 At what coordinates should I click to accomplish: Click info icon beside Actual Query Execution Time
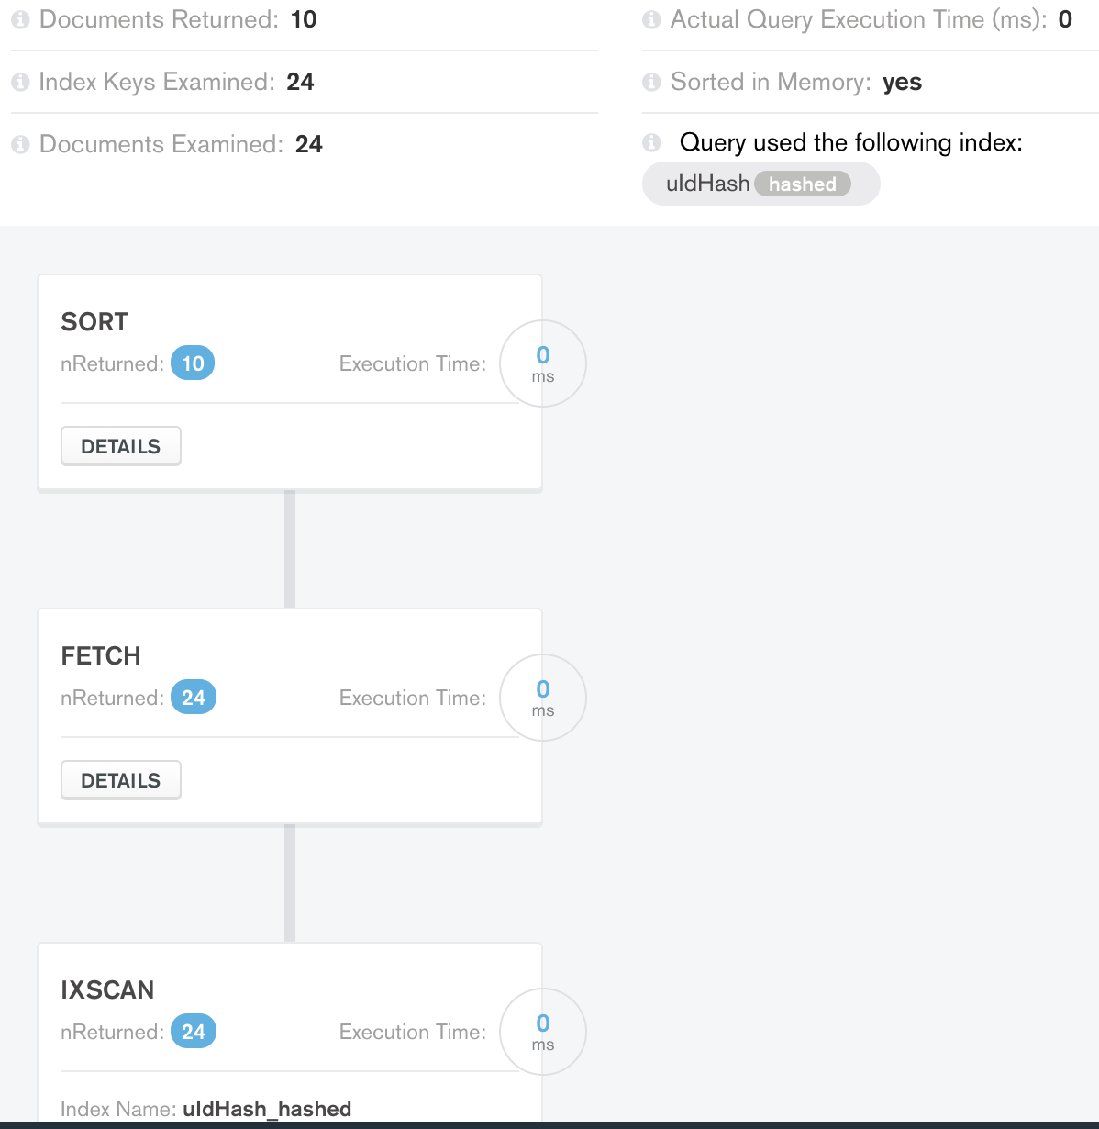point(651,20)
